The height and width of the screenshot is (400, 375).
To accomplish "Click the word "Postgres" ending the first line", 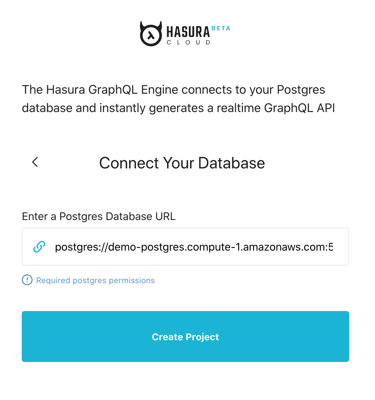I will pos(301,90).
